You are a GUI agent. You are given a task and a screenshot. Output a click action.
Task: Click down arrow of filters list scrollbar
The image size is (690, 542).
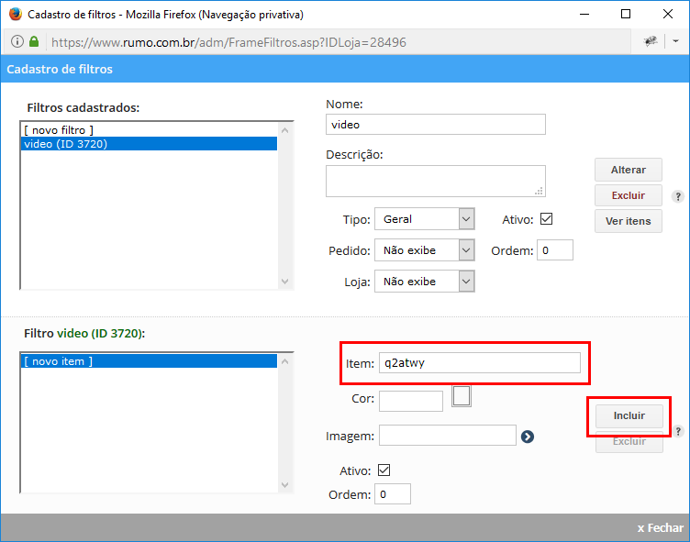(x=285, y=282)
